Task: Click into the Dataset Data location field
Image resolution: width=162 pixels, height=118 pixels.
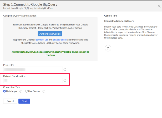Action: tap(33, 81)
